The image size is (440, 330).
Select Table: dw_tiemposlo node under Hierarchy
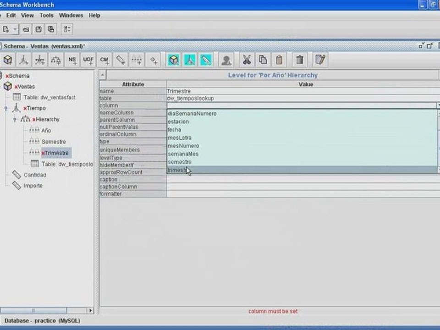coord(67,164)
